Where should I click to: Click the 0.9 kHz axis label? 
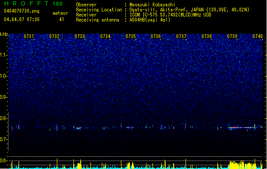coord(3,97)
